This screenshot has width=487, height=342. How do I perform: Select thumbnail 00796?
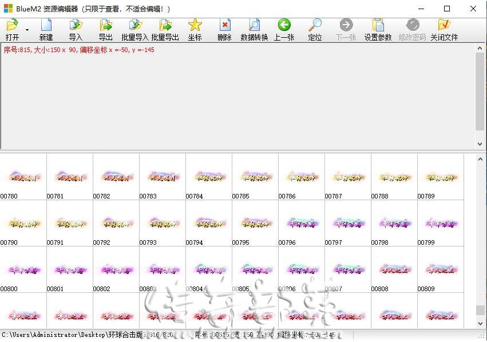tap(302, 223)
